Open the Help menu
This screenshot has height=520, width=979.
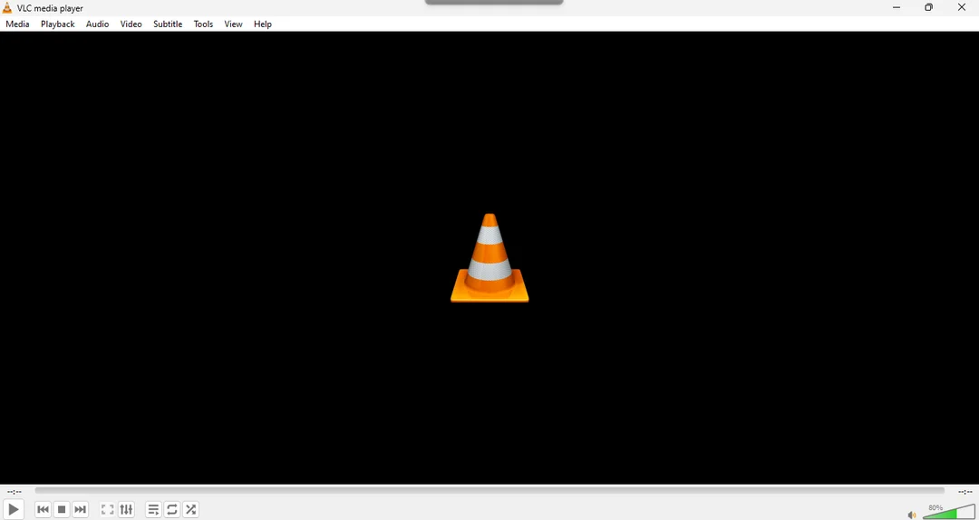(262, 24)
